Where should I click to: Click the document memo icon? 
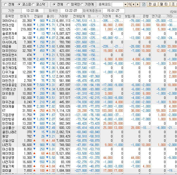tap(144, 4)
